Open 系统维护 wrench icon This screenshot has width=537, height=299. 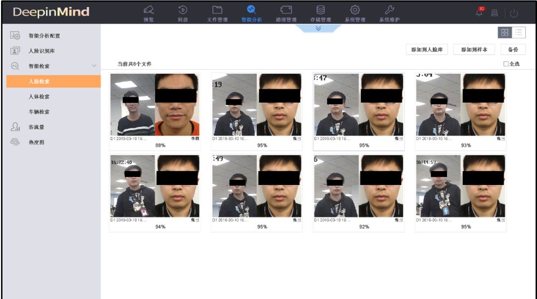pyautogui.click(x=389, y=10)
